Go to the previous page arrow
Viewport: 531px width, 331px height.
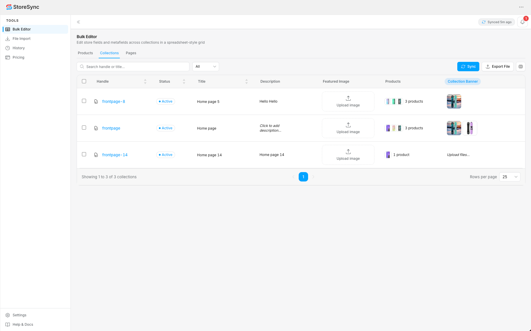pos(293,177)
